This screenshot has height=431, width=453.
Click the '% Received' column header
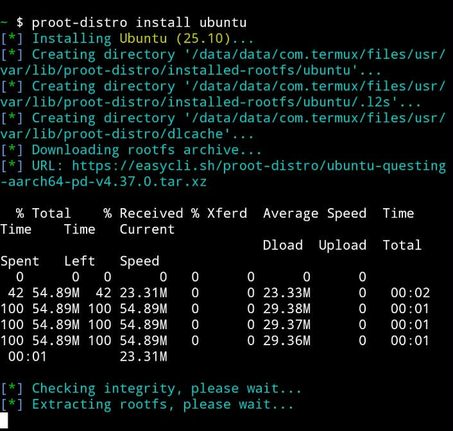[143, 214]
